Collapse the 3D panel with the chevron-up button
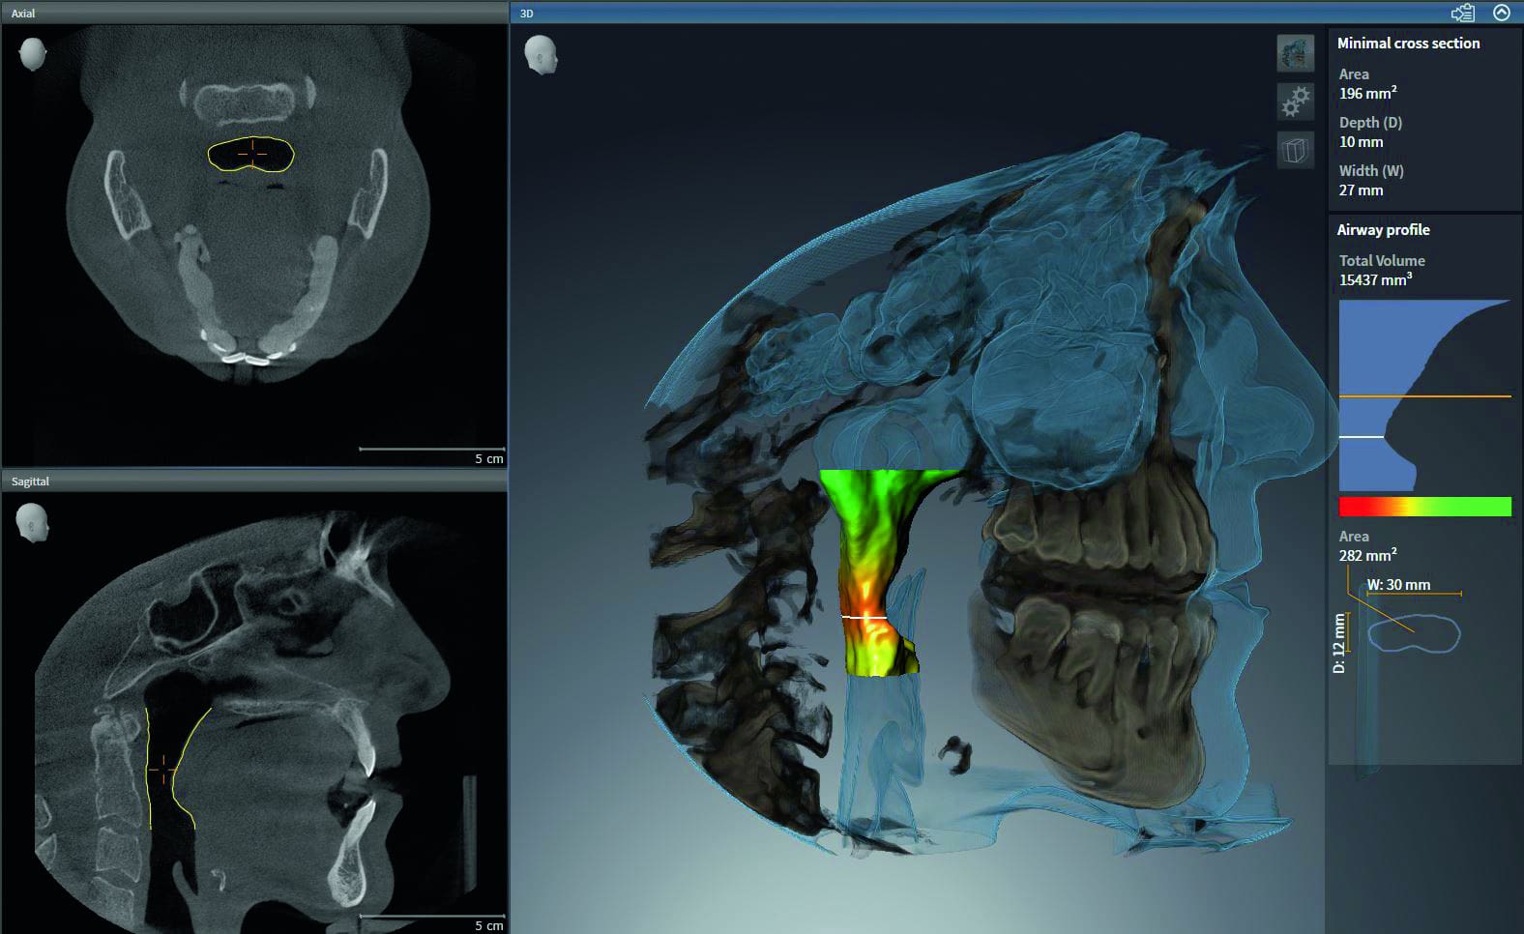Image resolution: width=1524 pixels, height=934 pixels. (x=1502, y=13)
